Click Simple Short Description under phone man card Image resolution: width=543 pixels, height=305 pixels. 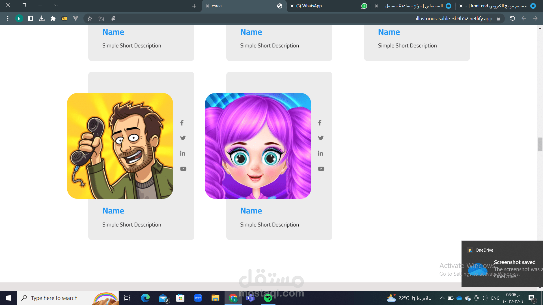coord(132,225)
